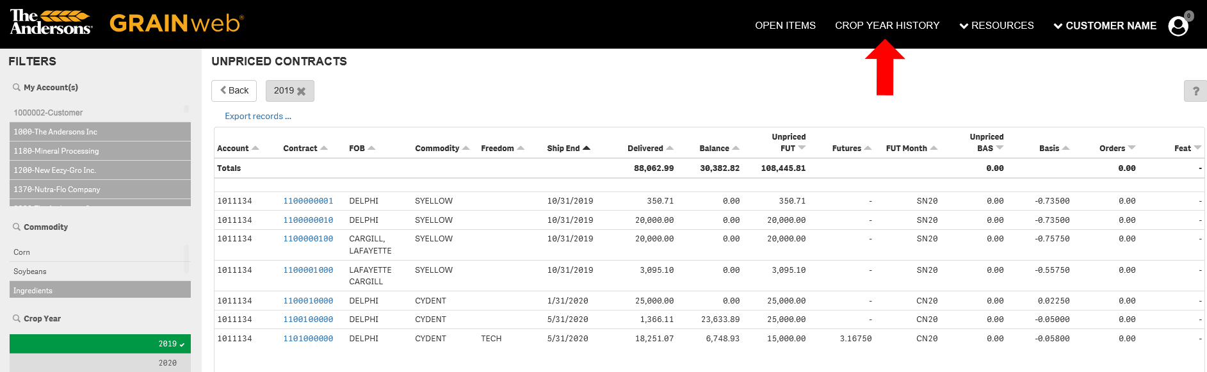The image size is (1207, 372).
Task: Sort by Commodity column header
Action: pyautogui.click(x=442, y=149)
